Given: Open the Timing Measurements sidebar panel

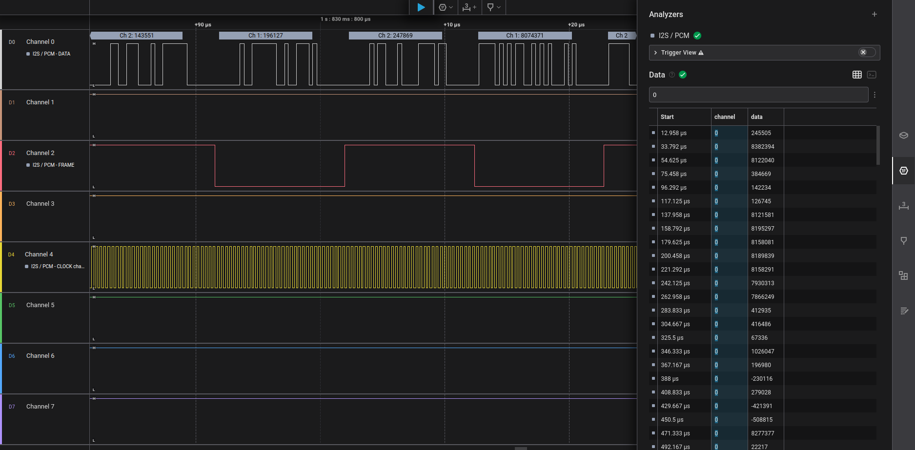Looking at the screenshot, I should pos(904,206).
